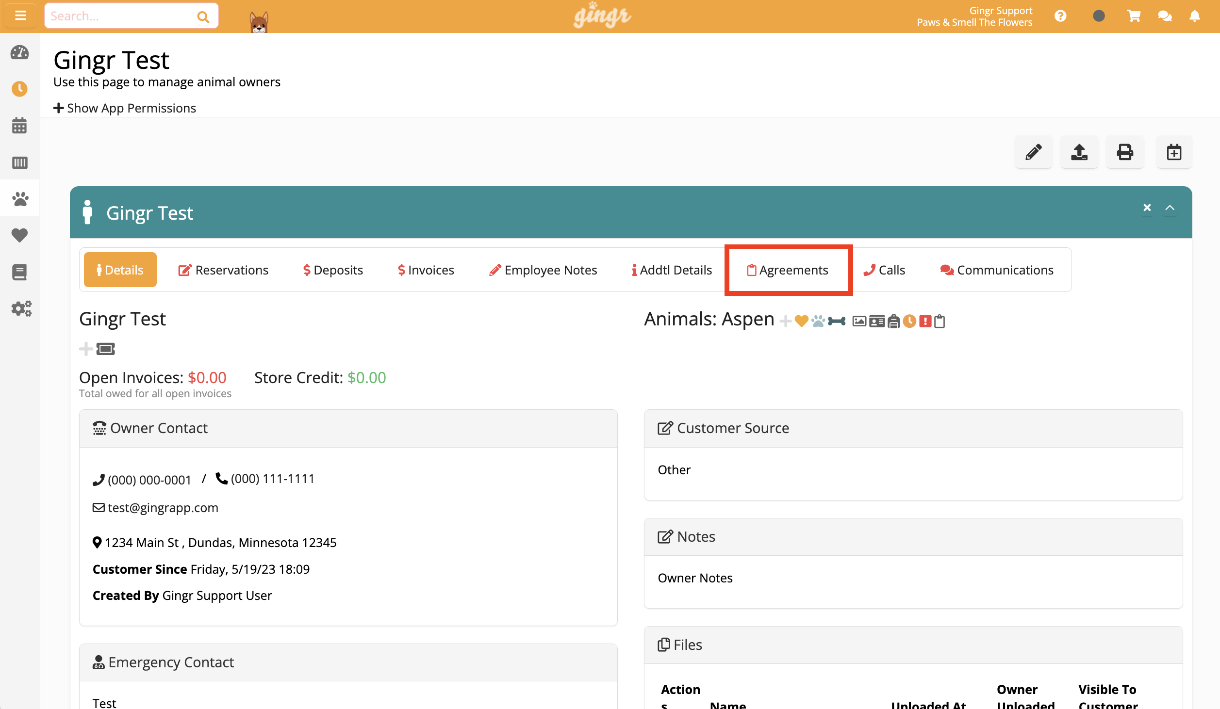The width and height of the screenshot is (1220, 709).
Task: Click the search magnifier icon
Action: [x=203, y=17]
